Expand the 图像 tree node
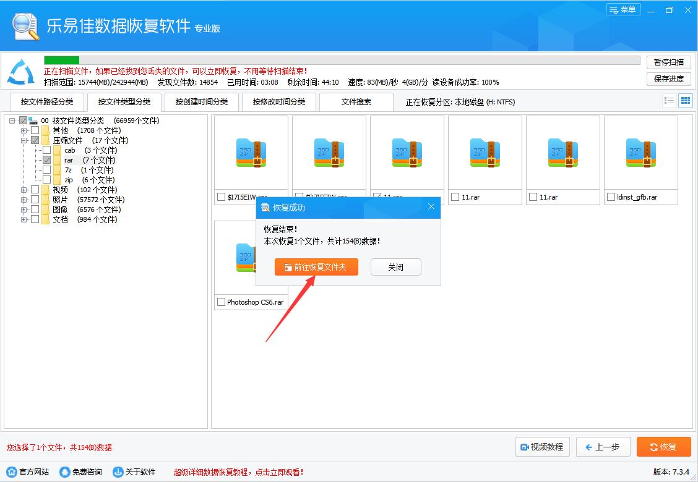698x482 pixels. [24, 209]
